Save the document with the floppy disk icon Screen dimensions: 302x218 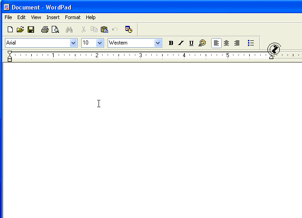[x=31, y=30]
